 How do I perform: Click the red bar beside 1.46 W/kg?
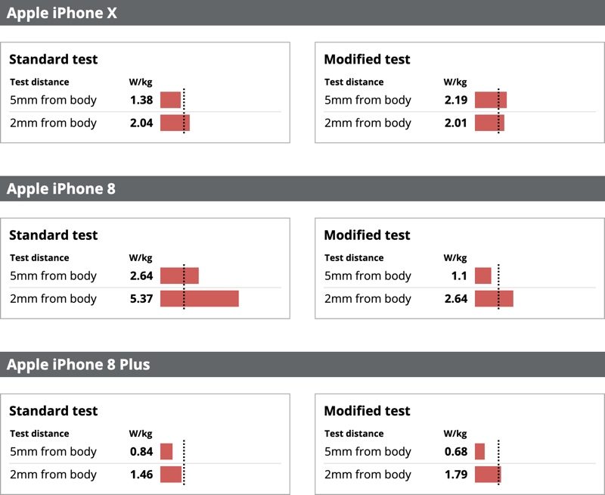(x=171, y=475)
